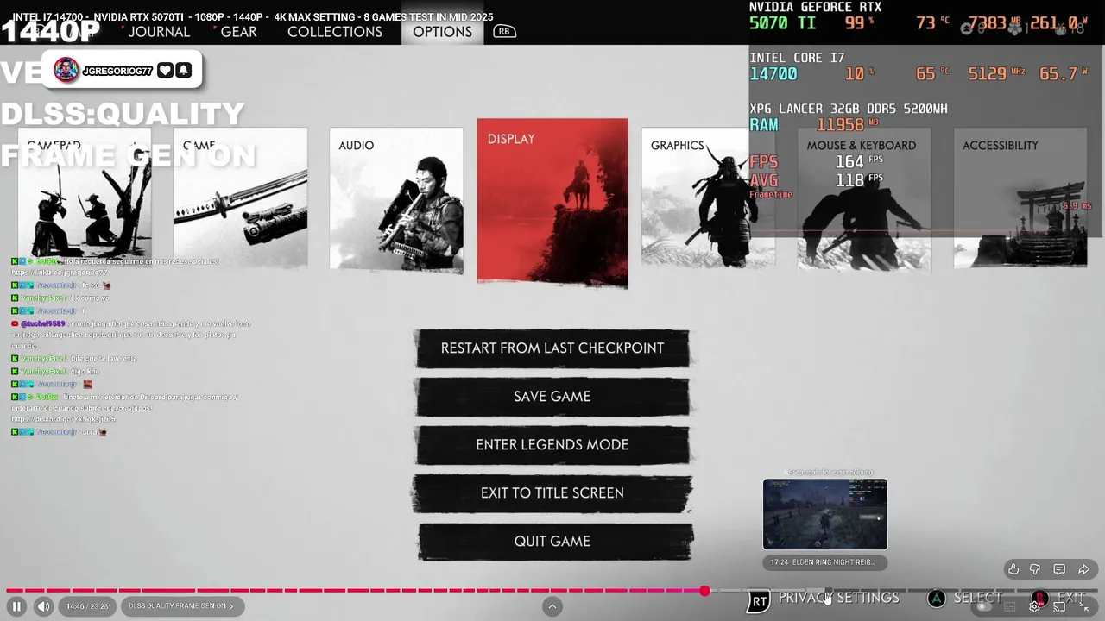Click the B button EXIT prompt
Viewport: 1105px width, 621px height.
(x=1059, y=598)
